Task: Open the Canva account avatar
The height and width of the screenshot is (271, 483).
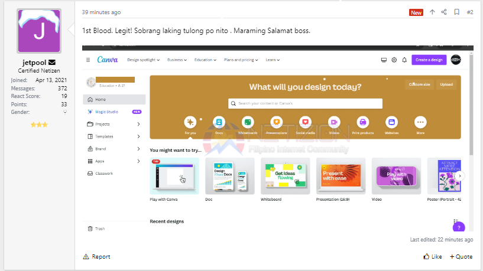Action: tap(456, 60)
